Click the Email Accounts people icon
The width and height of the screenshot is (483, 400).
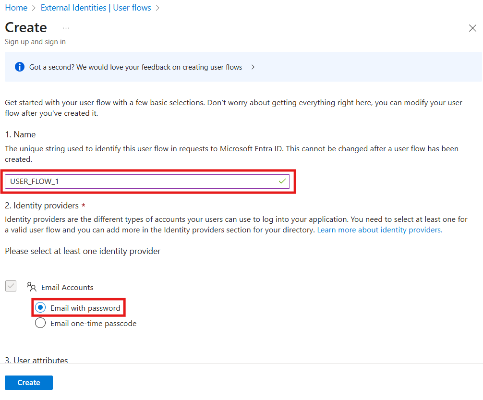tap(32, 287)
